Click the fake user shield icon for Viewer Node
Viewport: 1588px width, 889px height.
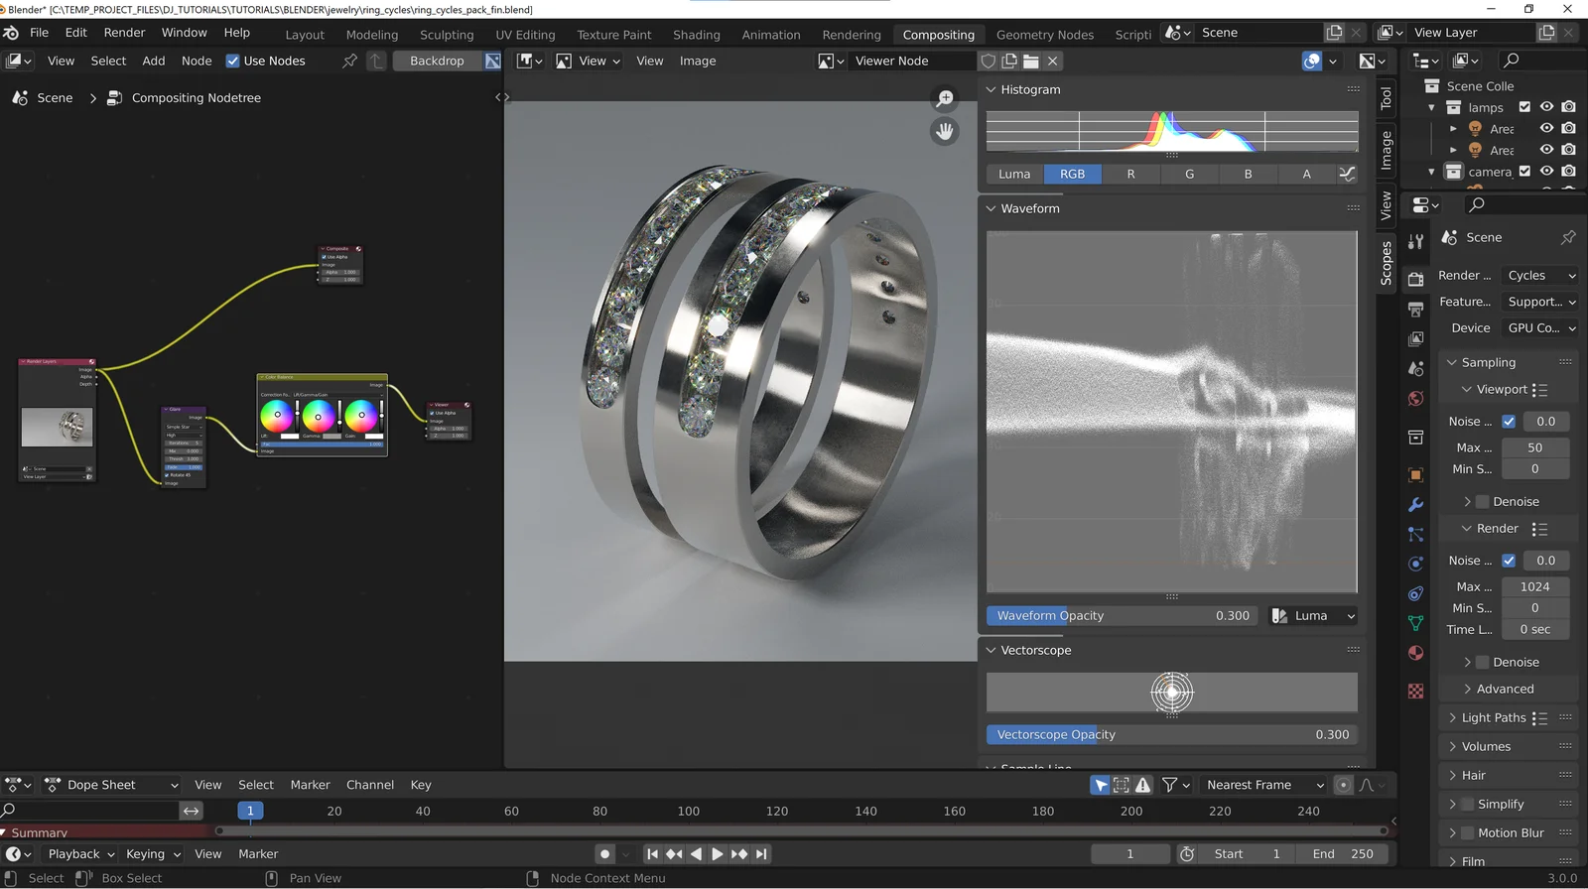point(988,61)
